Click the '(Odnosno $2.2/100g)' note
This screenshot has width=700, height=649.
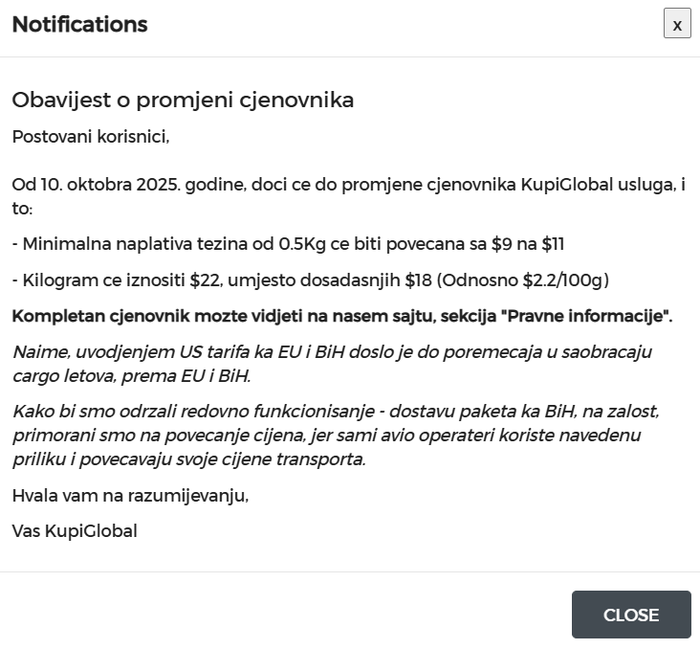[x=523, y=280]
